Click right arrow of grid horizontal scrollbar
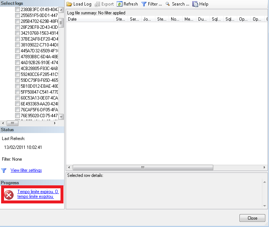Image resolution: width=269 pixels, height=227 pixels. 264,167
